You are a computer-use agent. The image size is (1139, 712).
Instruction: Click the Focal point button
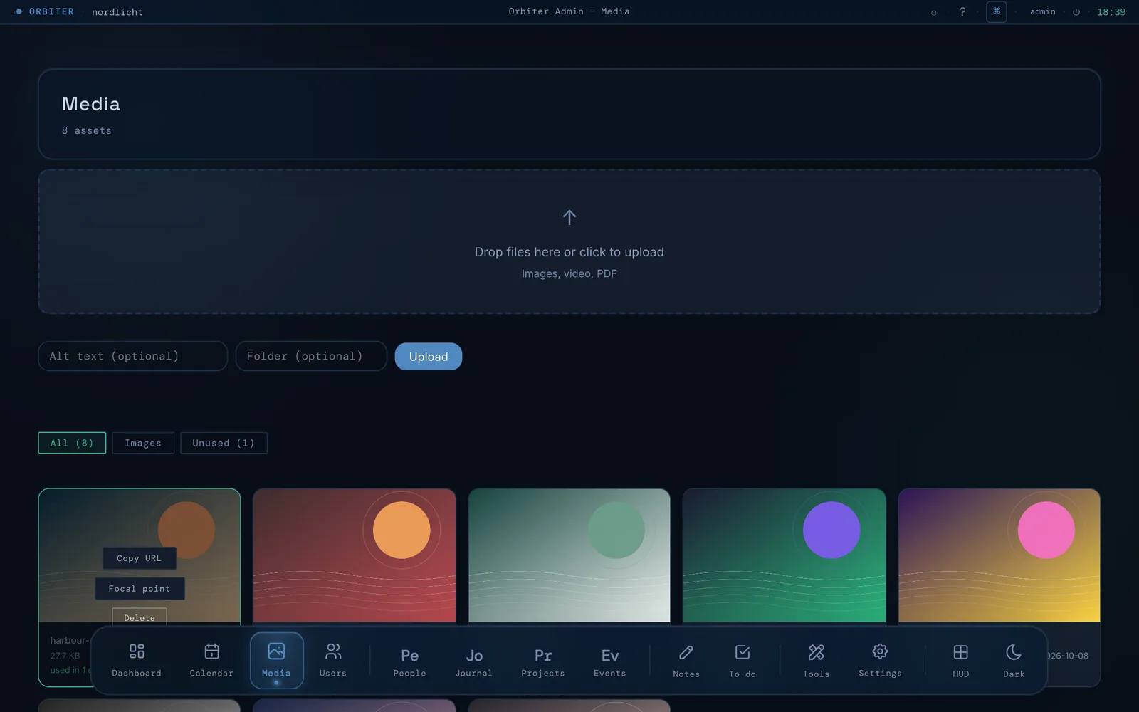click(140, 588)
